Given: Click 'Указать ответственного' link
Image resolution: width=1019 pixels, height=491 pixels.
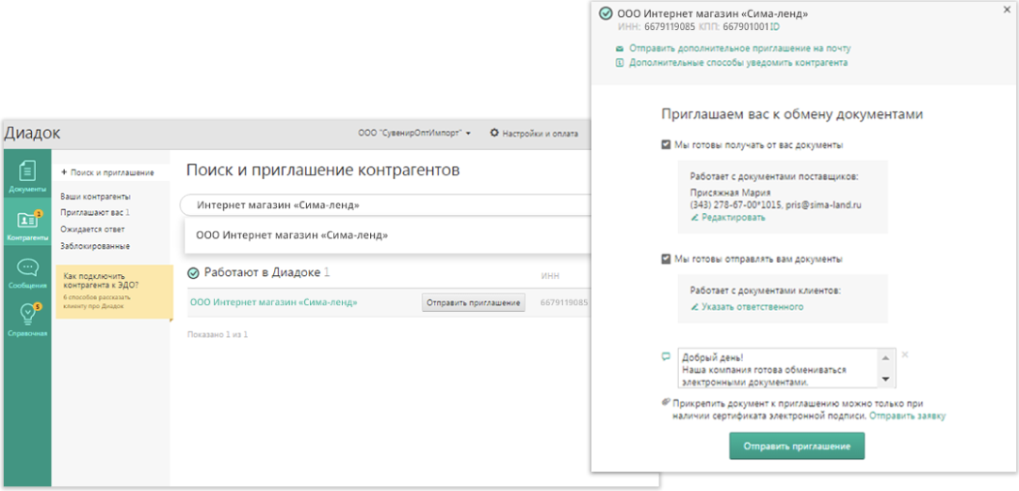Looking at the screenshot, I should [752, 307].
